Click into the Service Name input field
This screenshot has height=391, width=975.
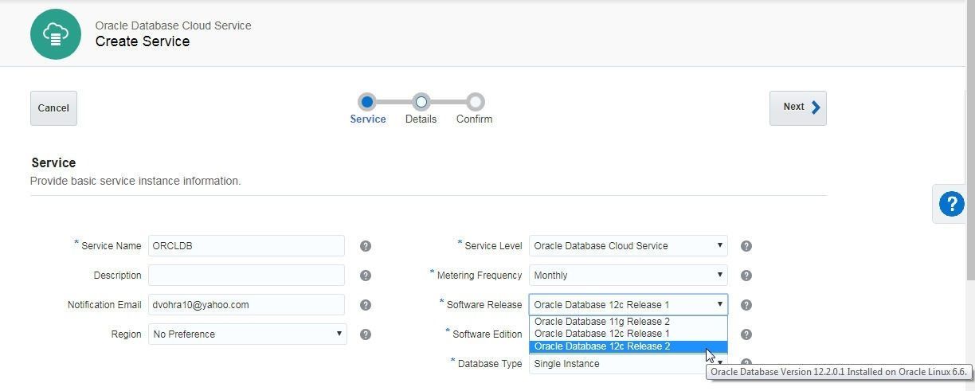(x=246, y=246)
